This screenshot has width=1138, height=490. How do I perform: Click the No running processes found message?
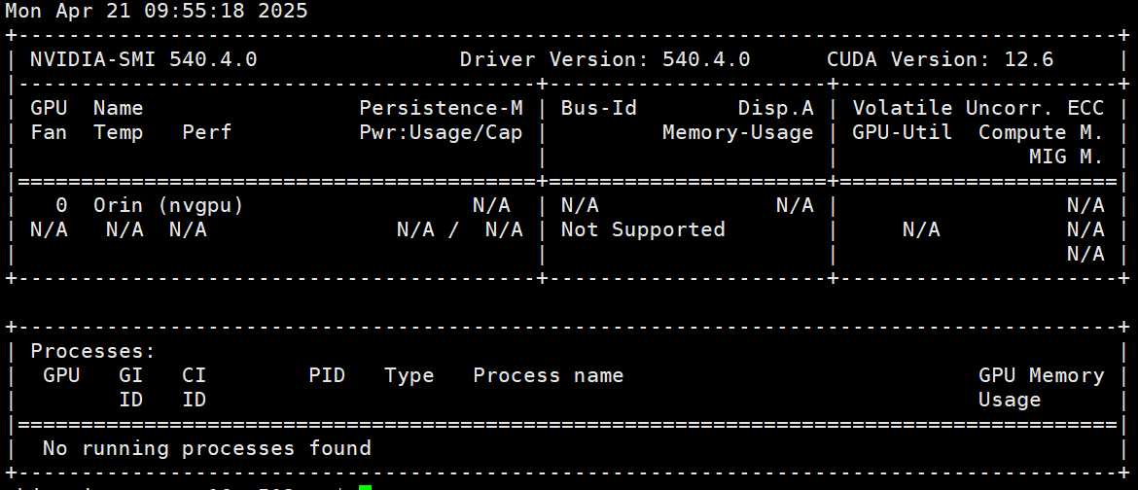point(206,448)
